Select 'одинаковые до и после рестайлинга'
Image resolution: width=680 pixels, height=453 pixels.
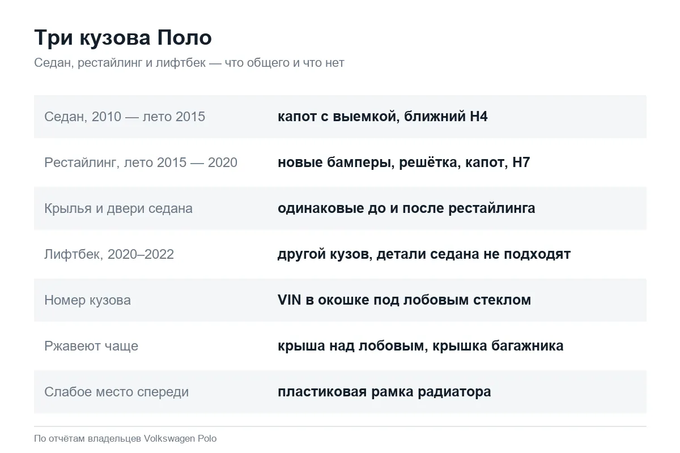pyautogui.click(x=406, y=208)
